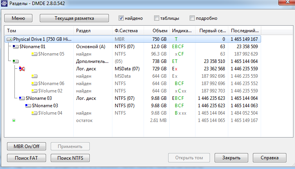The image size is (295, 169).
Task: Click the Дополнитель... partition cell
Action: pyautogui.click(x=92, y=61)
